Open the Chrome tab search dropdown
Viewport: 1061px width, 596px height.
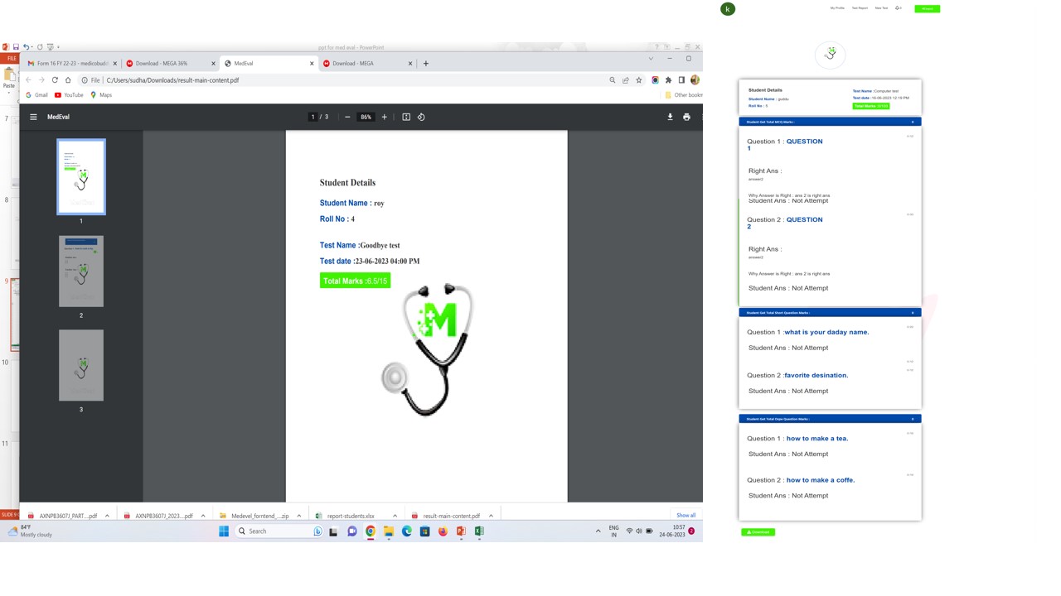(x=651, y=59)
